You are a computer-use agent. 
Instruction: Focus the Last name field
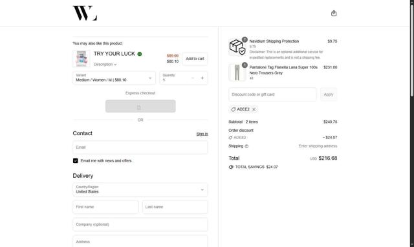coord(175,207)
